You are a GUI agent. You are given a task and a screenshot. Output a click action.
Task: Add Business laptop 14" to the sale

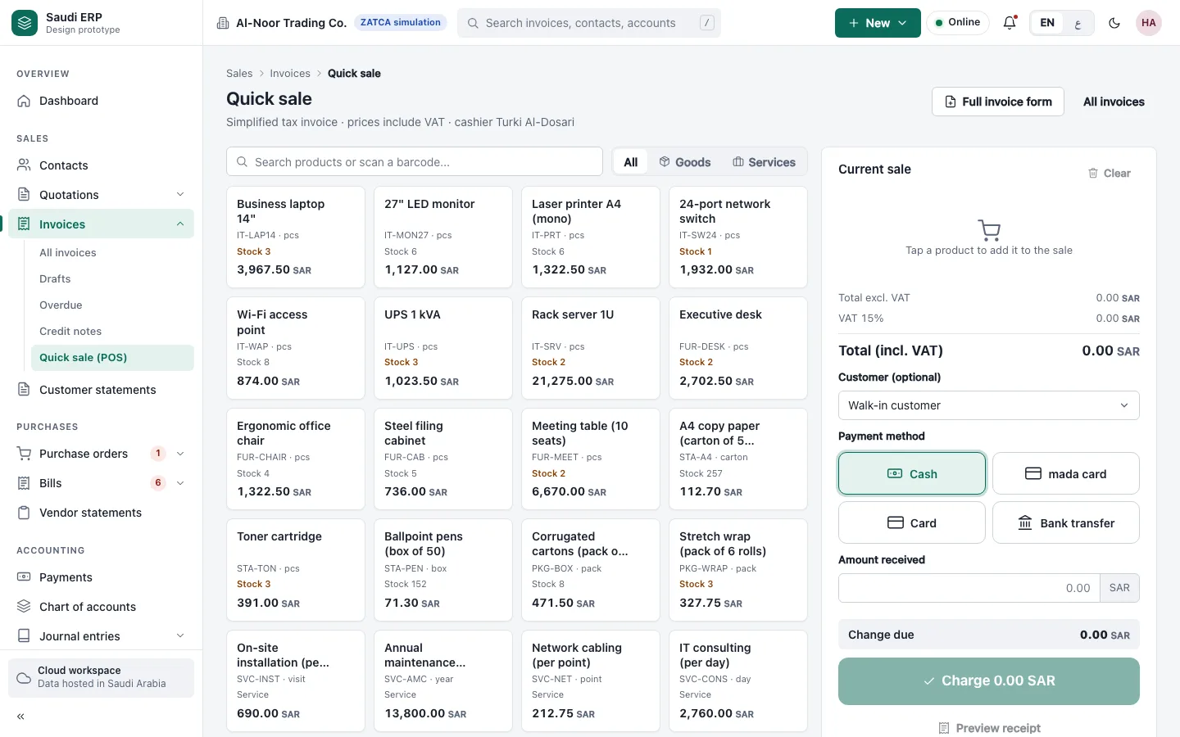(x=296, y=237)
